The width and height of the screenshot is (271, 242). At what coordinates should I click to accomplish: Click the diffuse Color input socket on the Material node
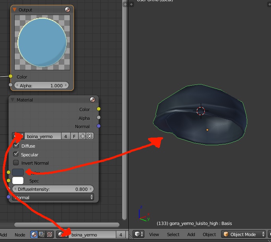tap(8, 172)
